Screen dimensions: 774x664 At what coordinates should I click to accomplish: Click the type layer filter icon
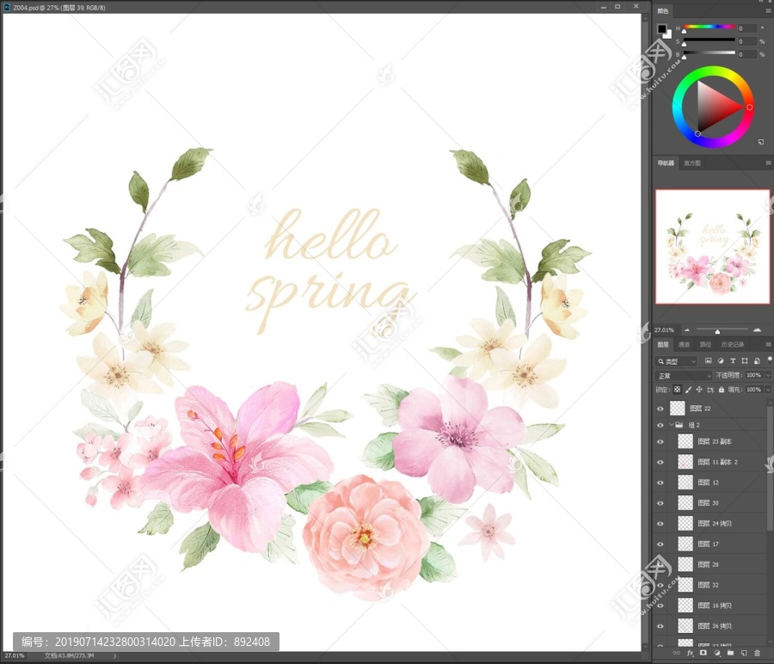coord(733,361)
